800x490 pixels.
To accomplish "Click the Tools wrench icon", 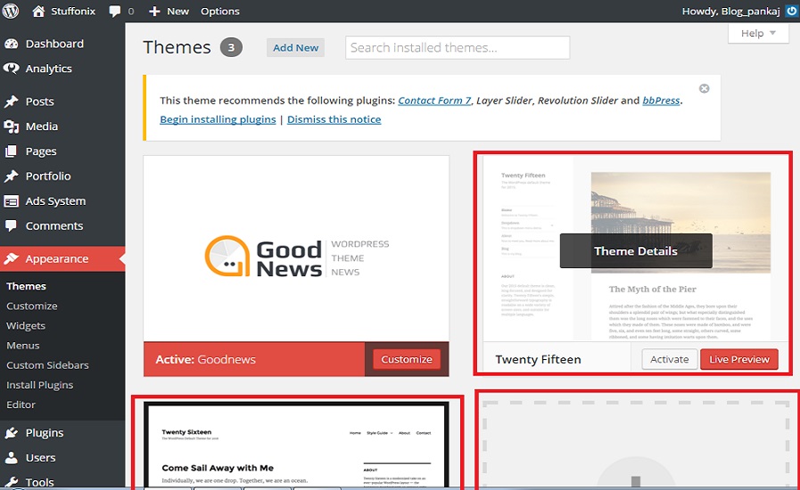I will click(x=12, y=482).
